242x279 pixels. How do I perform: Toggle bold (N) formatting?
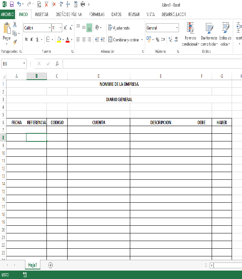pyautogui.click(x=27, y=39)
